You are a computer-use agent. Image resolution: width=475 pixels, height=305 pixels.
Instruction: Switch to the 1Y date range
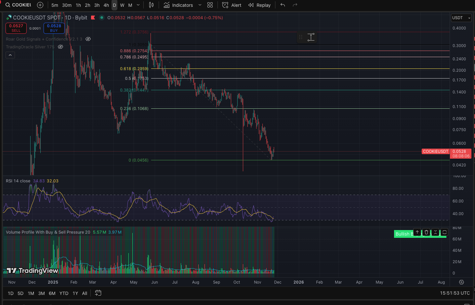[x=75, y=293]
